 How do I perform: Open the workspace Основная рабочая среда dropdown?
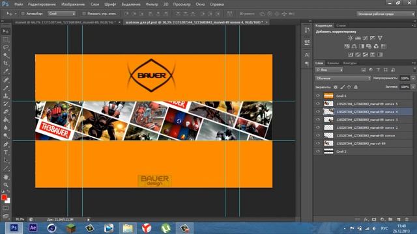coord(385,14)
